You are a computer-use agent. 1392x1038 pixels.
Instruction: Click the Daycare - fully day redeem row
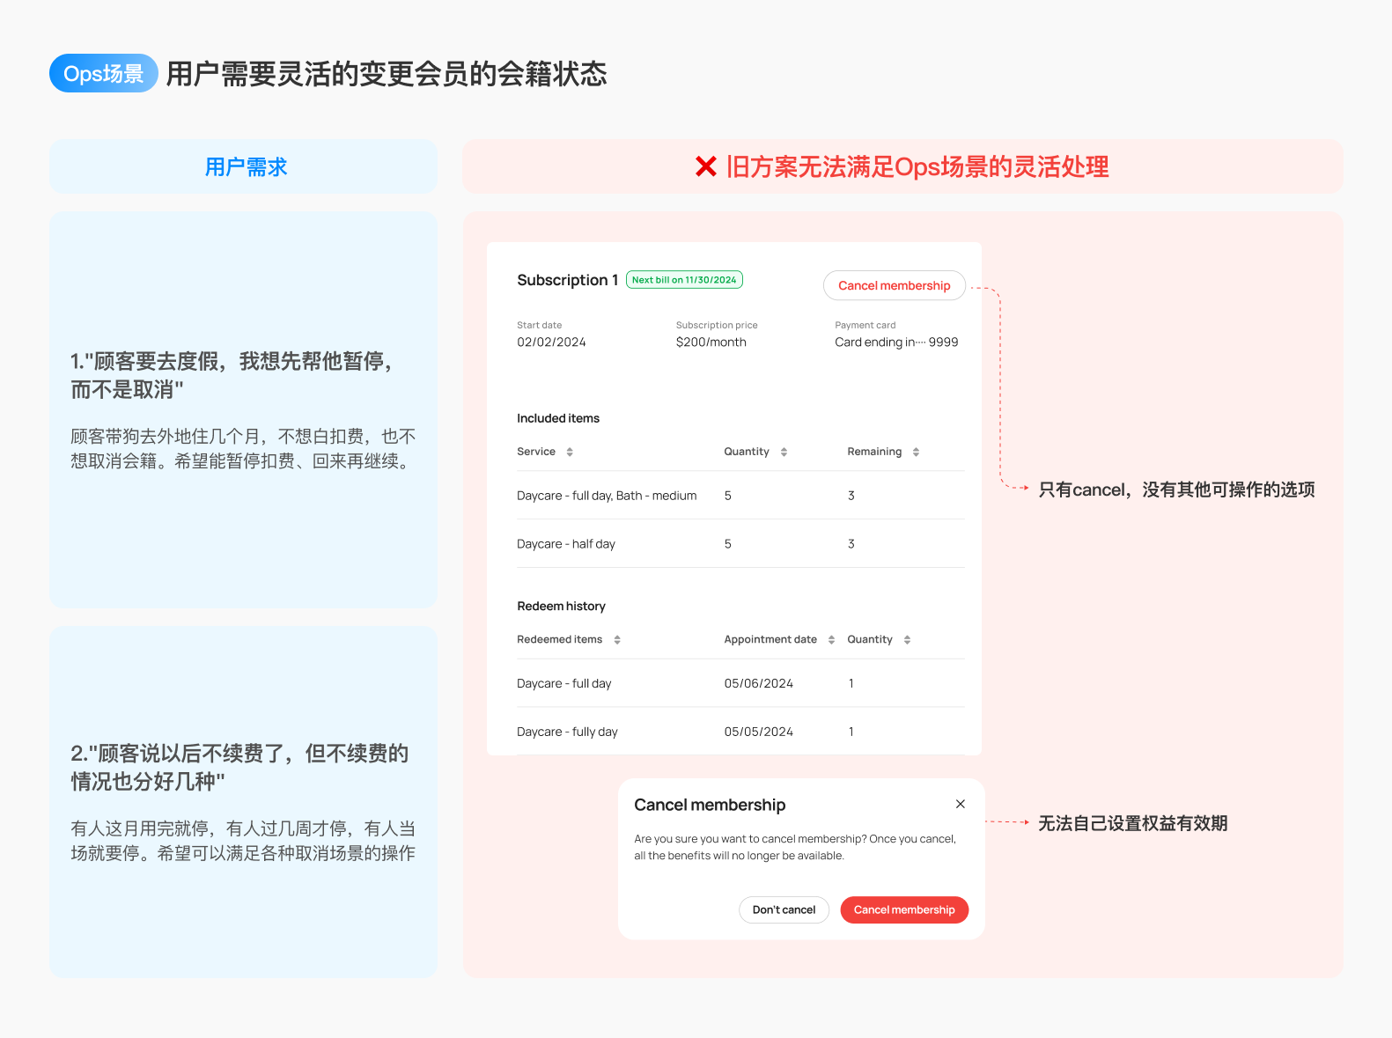[x=740, y=732]
